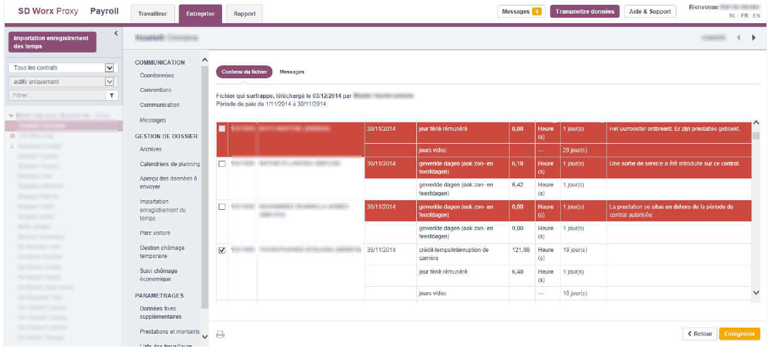
Task: Click the print icon below the table
Action: coord(221,334)
